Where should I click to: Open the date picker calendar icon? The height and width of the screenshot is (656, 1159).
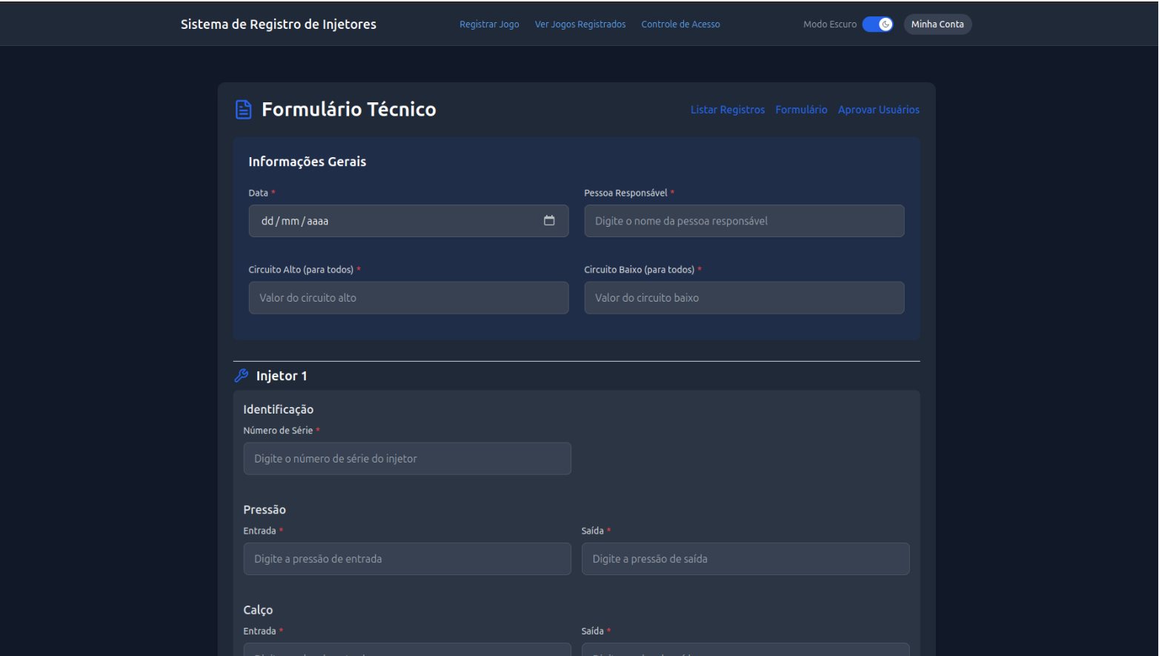click(x=549, y=221)
